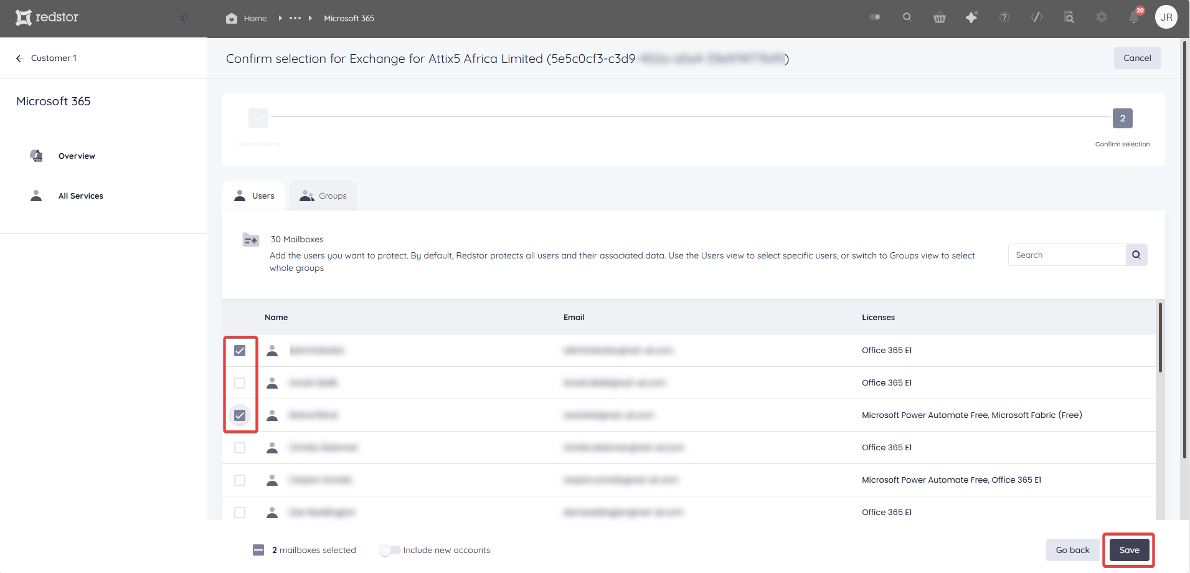Open the Microsoft 365 breadcrumb
This screenshot has width=1190, height=573.
(349, 18)
